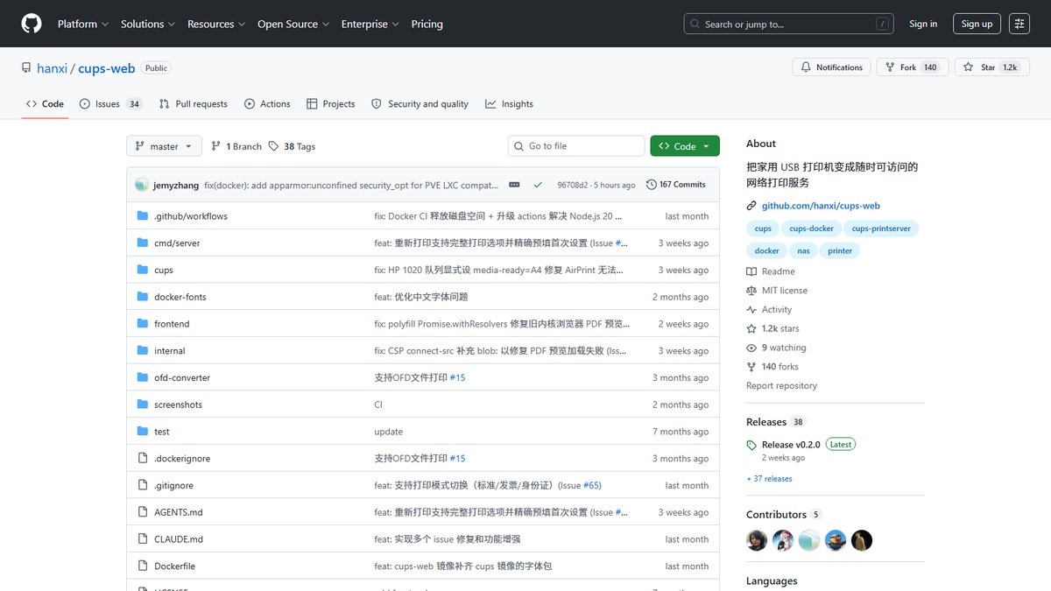View the 1.2k stars list
The image size is (1051, 591).
pyautogui.click(x=772, y=328)
